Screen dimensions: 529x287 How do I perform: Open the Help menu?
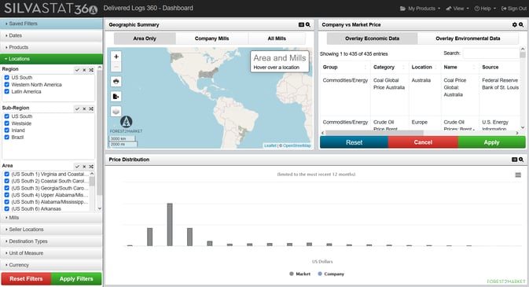[x=485, y=9]
